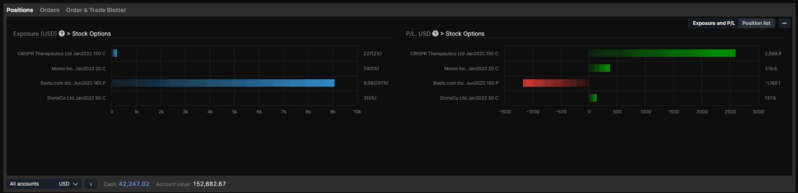The image size is (798, 193).
Task: Open the Order & Trade Blotter tab
Action: click(x=96, y=10)
